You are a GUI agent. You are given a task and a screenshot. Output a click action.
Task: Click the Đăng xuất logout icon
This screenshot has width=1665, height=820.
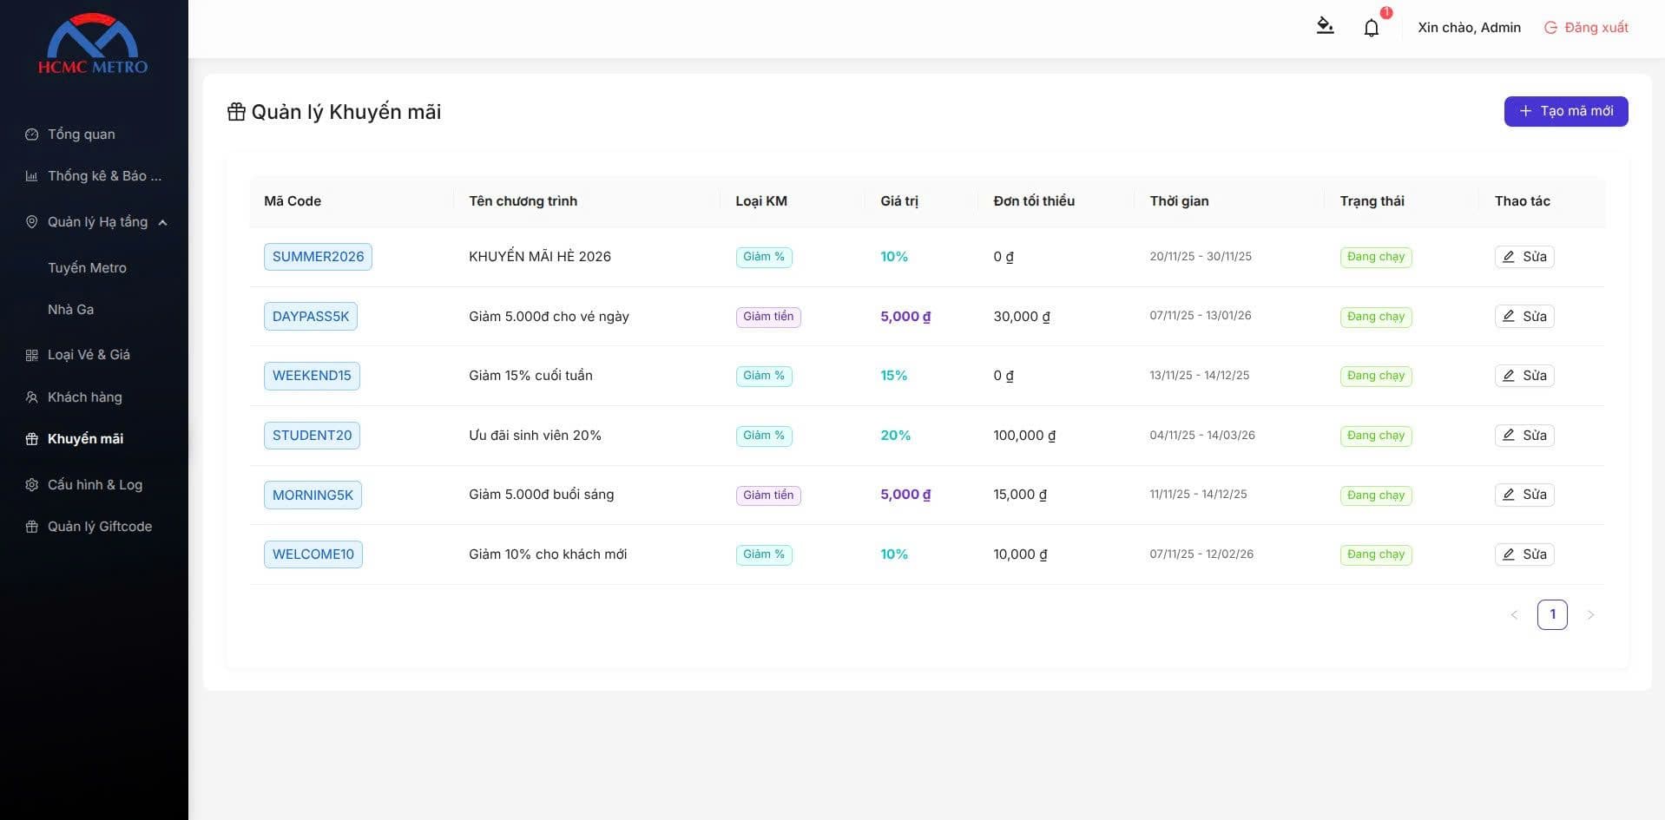coord(1550,28)
